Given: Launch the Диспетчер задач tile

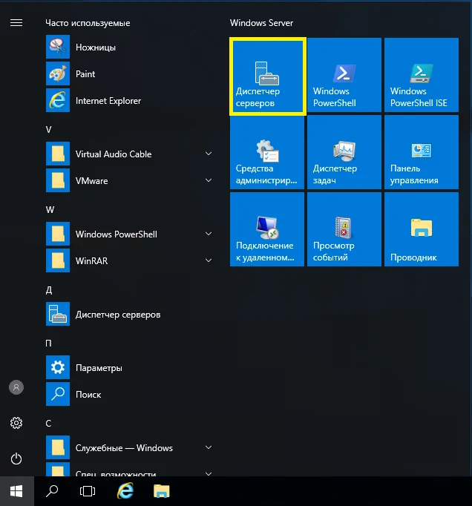Looking at the screenshot, I should coord(344,152).
